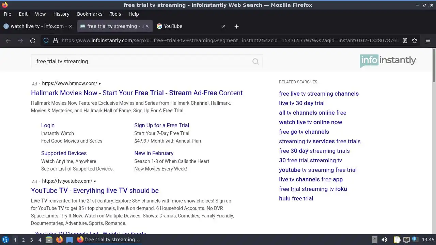The height and width of the screenshot is (245, 436).
Task: Select 'free 30 day streaming trials' search
Action: point(314,151)
